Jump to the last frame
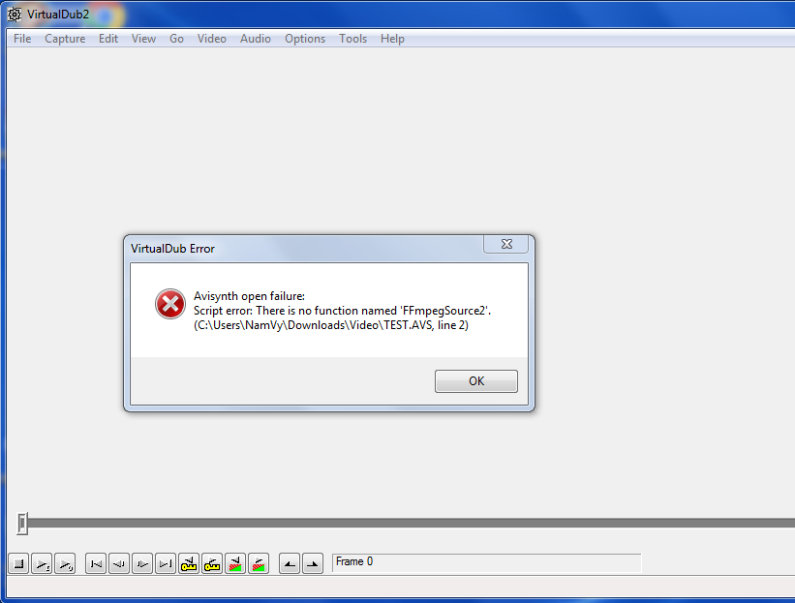 (x=166, y=563)
